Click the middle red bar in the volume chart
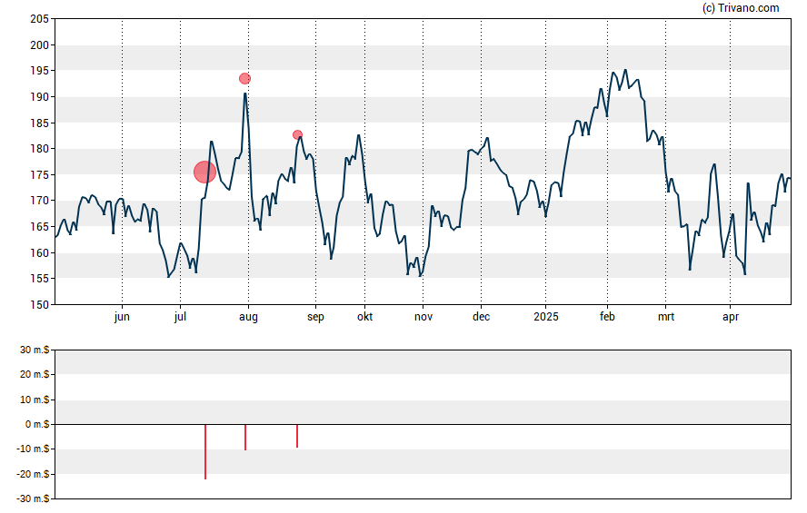The height and width of the screenshot is (513, 807). point(245,438)
